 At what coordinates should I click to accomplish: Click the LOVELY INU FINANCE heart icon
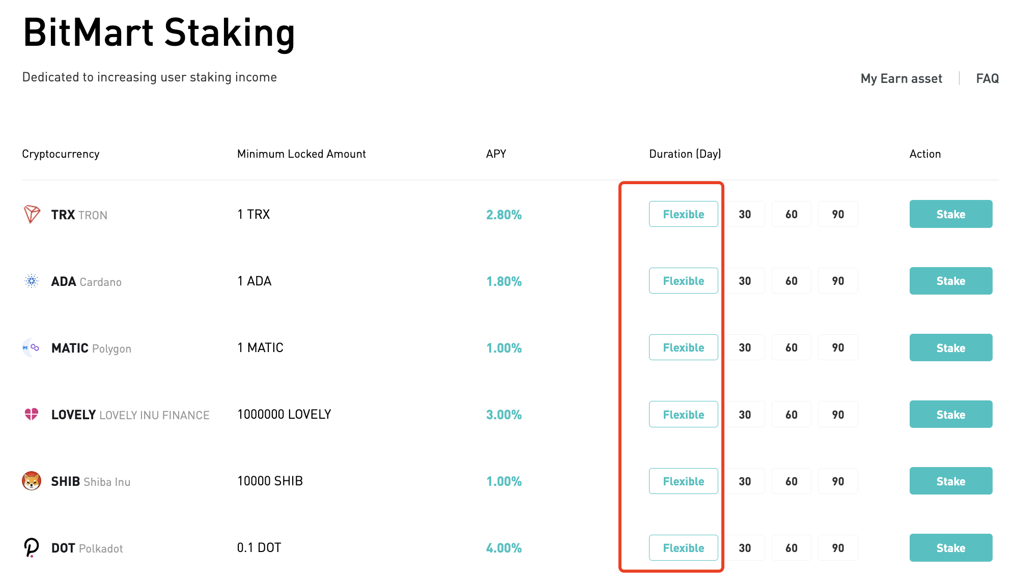pos(32,414)
